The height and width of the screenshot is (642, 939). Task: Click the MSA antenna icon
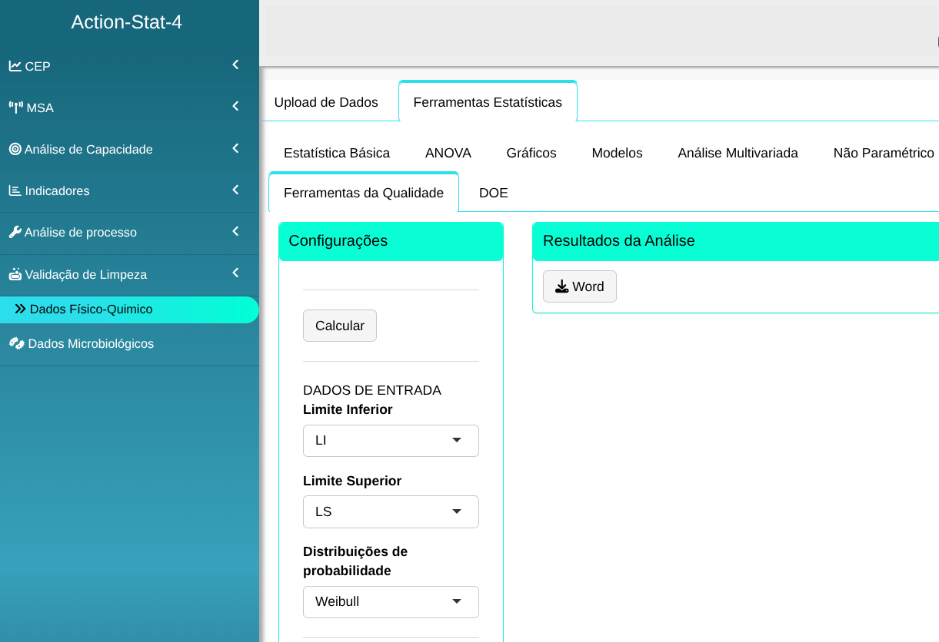(16, 108)
